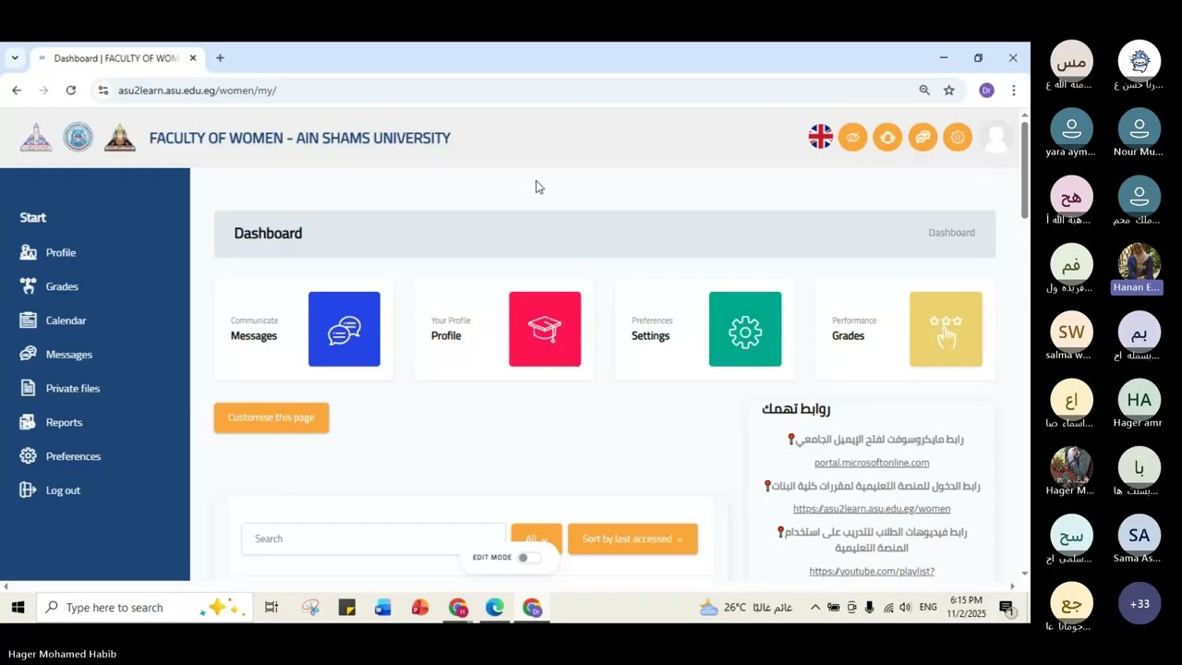Click the ENG language indicator
The image size is (1182, 665).
928,608
